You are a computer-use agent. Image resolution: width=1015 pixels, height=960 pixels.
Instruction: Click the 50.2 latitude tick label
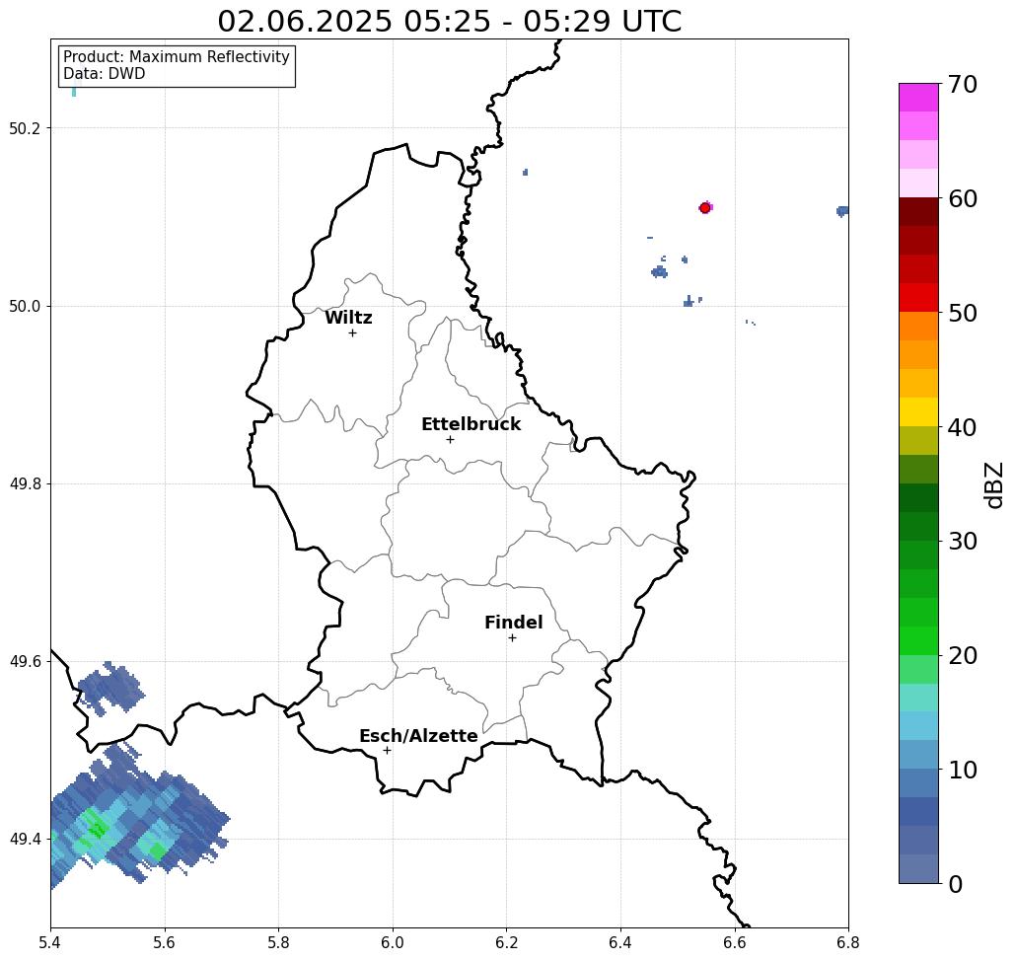tap(24, 128)
